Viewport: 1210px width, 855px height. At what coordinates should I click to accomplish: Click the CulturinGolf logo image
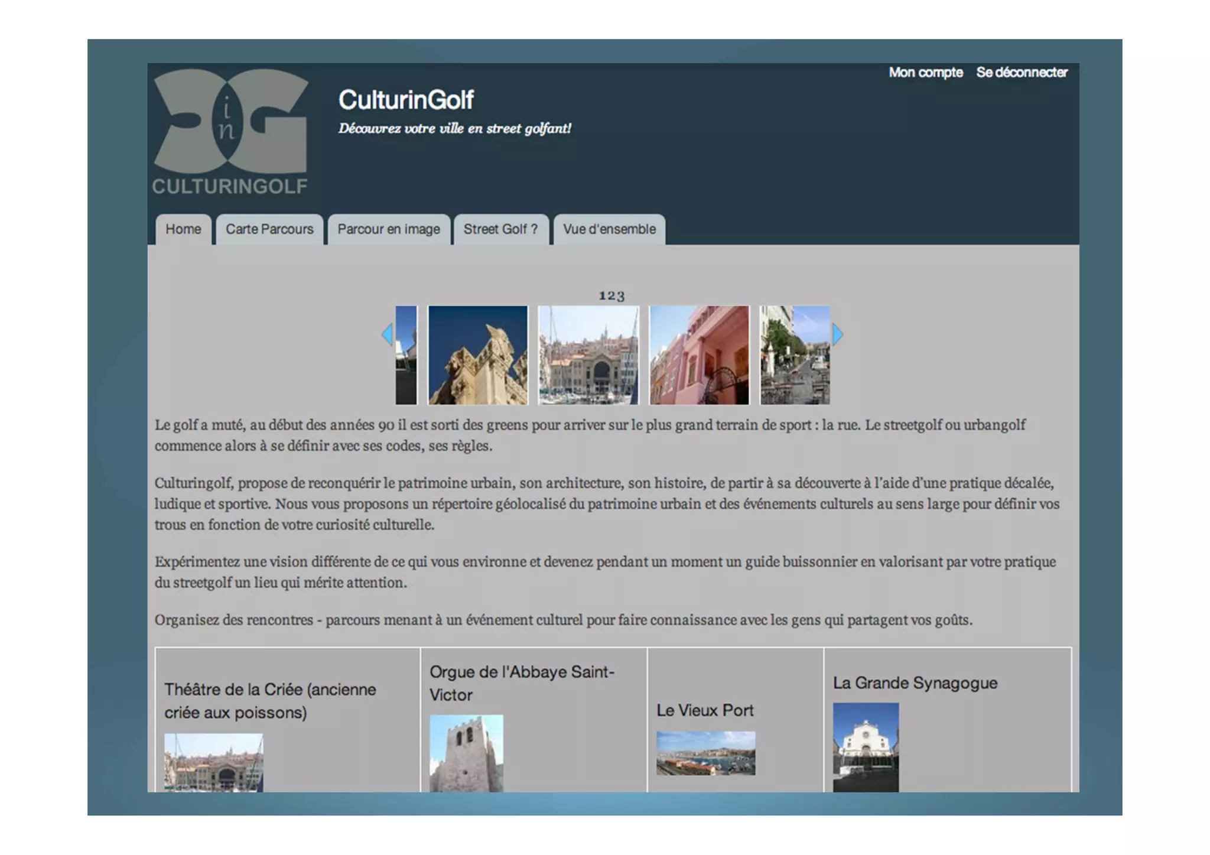[230, 131]
